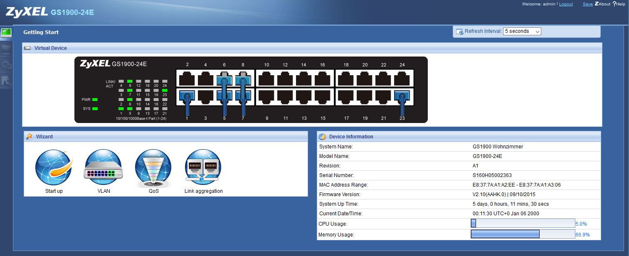Click the Virtual Device panel header icon
The image size is (629, 256).
point(28,48)
